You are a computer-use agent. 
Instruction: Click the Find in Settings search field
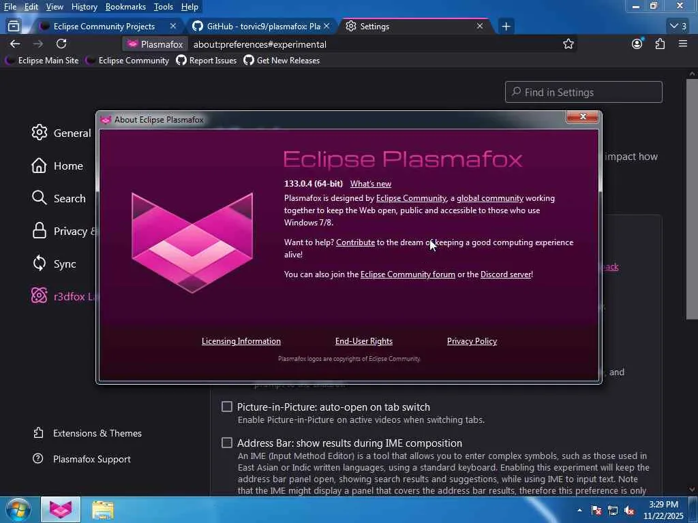(x=583, y=92)
